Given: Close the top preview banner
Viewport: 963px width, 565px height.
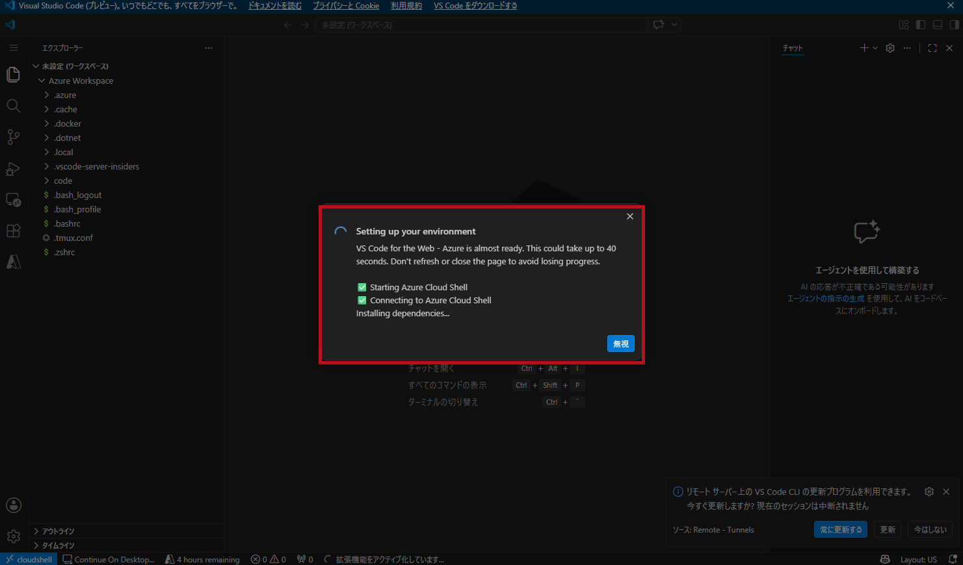Looking at the screenshot, I should (951, 5).
